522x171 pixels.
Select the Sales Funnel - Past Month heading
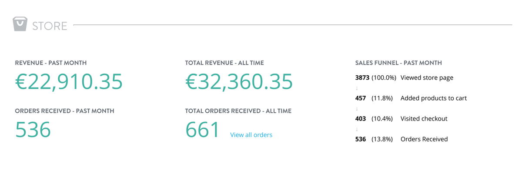(x=398, y=63)
